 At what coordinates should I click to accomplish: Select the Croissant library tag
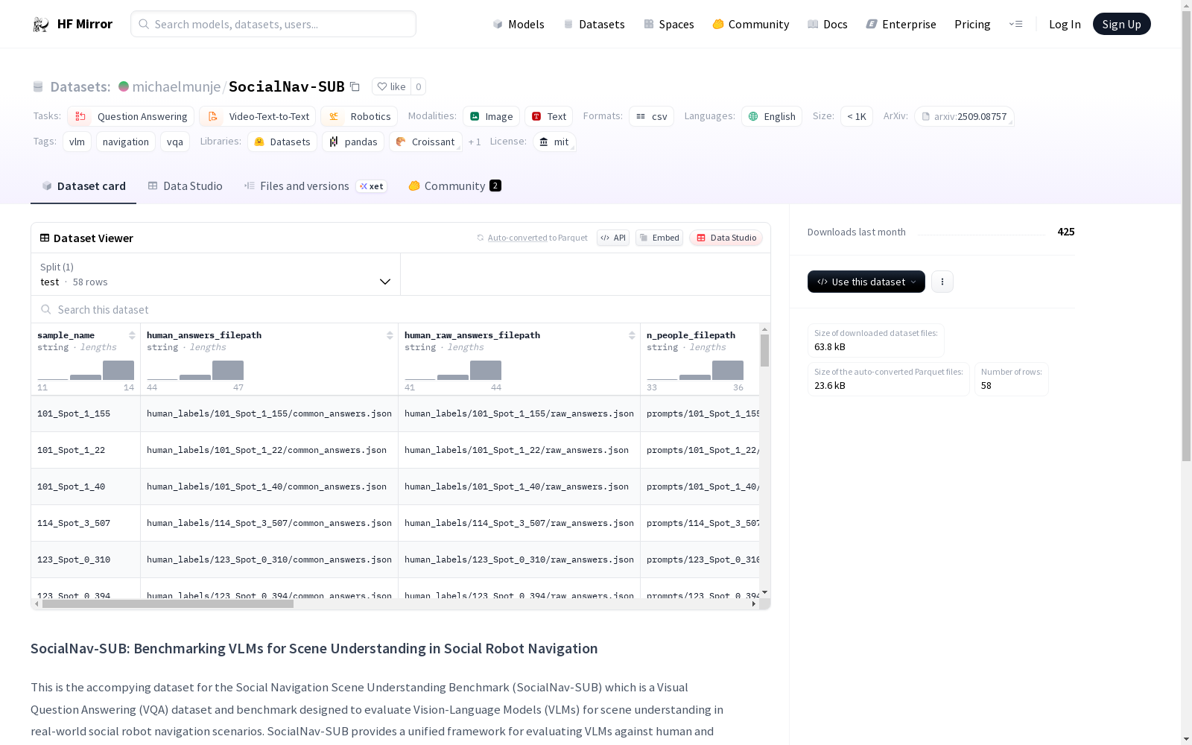click(x=425, y=142)
